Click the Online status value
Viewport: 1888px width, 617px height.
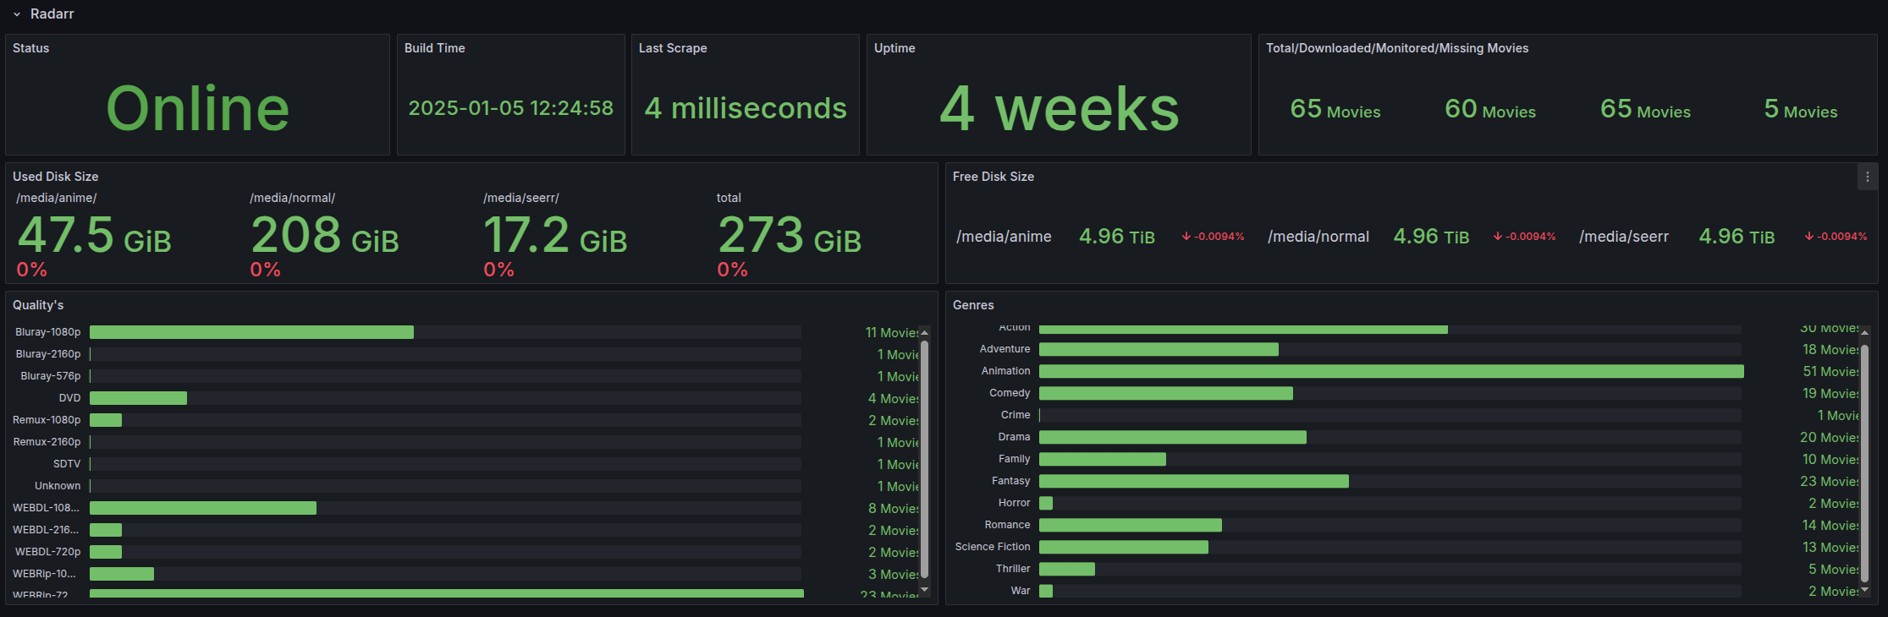click(x=197, y=108)
